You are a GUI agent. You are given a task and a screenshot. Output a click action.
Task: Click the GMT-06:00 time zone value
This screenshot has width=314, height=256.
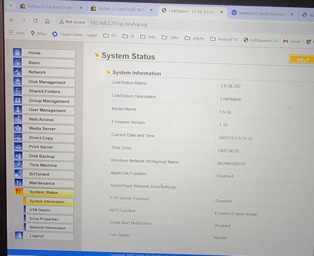click(229, 151)
